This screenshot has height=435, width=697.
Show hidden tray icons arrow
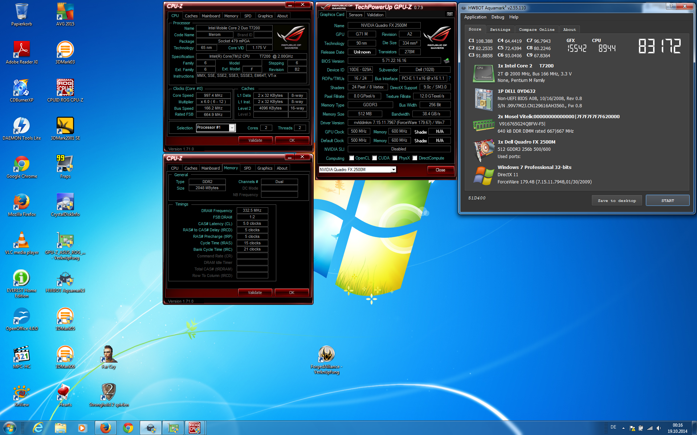[623, 428]
